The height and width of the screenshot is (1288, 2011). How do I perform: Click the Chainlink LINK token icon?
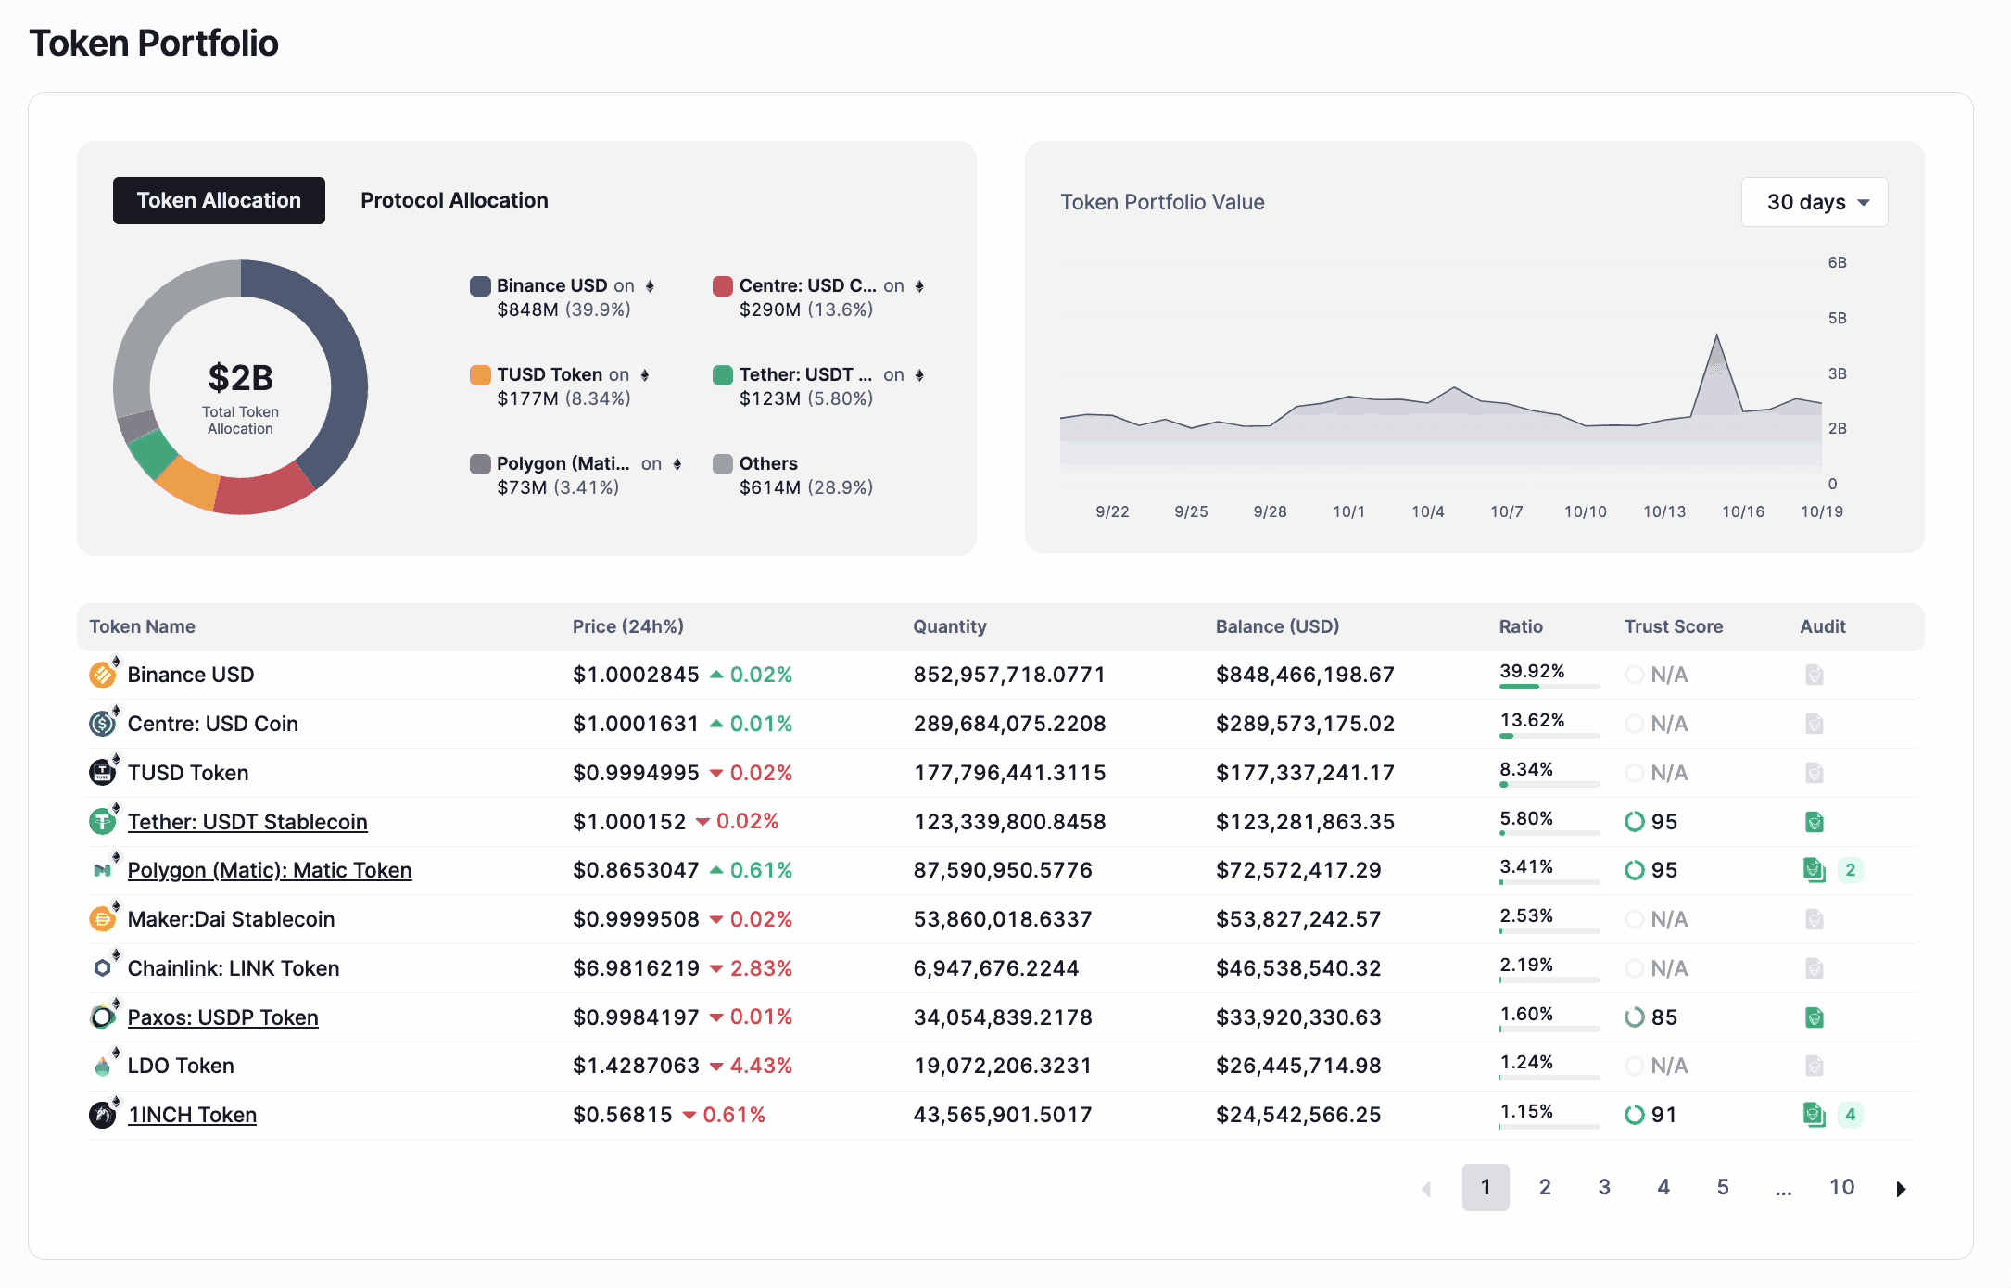tap(102, 967)
